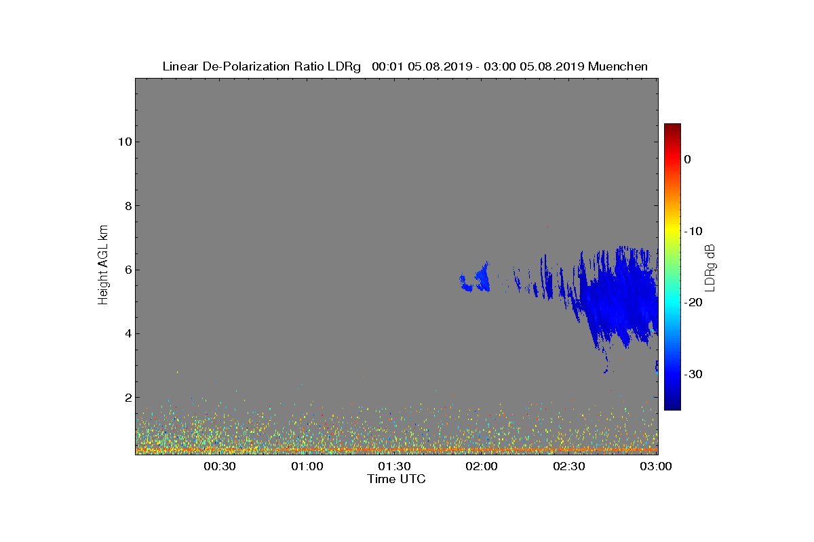The width and height of the screenshot is (814, 542).
Task: Click the height tick label 2
Action: coord(127,397)
